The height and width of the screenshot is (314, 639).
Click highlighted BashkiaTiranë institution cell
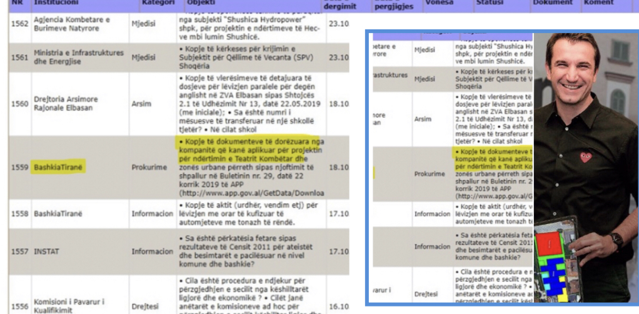58,167
